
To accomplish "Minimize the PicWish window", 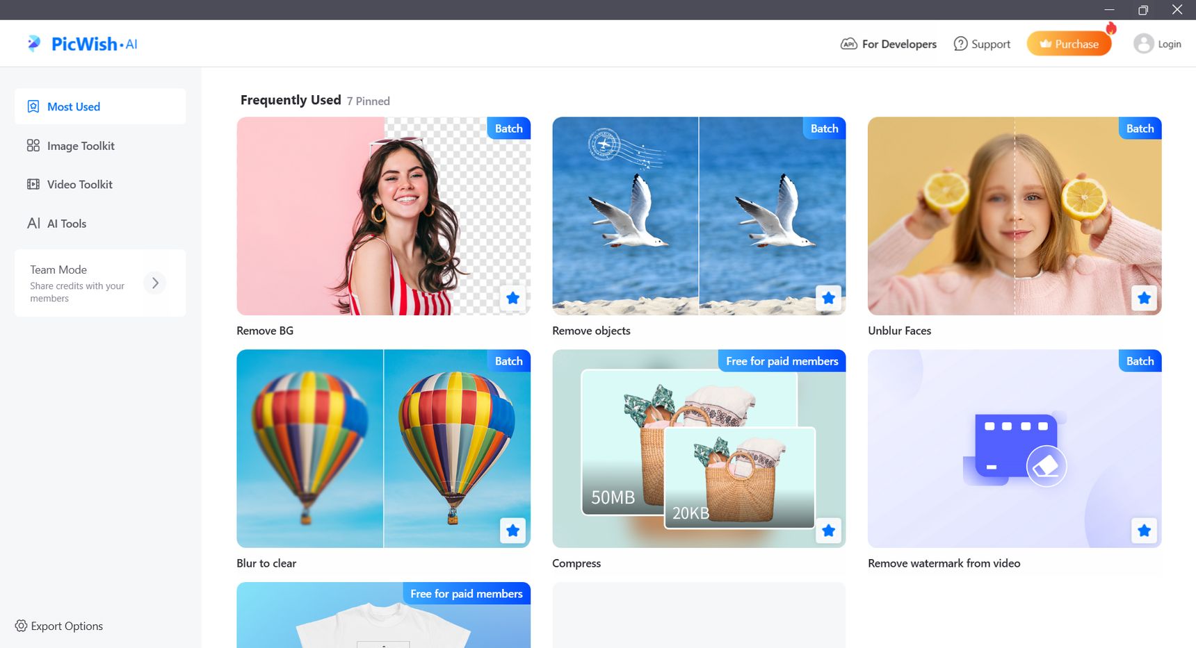I will [x=1109, y=10].
